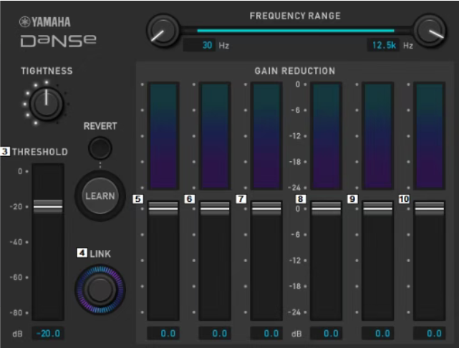This screenshot has width=459, height=348.
Task: Click the high frequency range knob
Action: pyautogui.click(x=430, y=31)
